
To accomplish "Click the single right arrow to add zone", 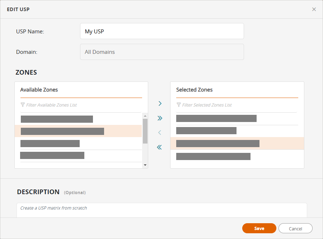I will pyautogui.click(x=160, y=104).
